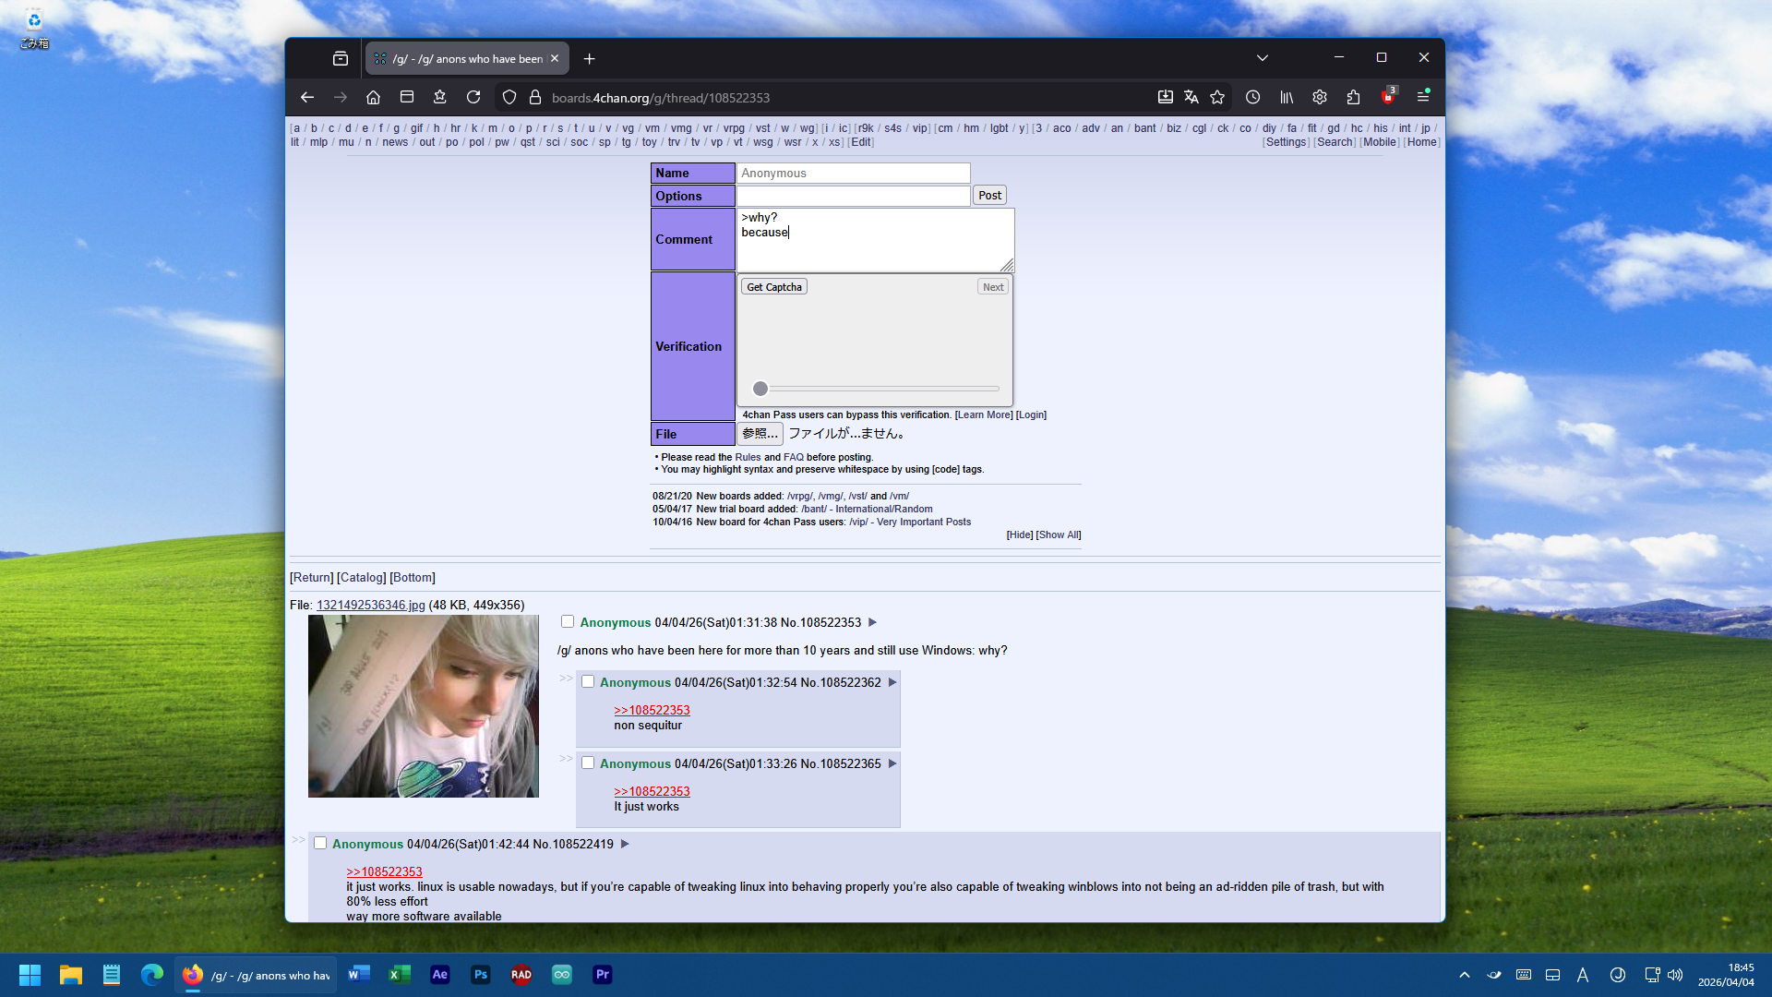Screen dimensions: 1772x997
Task: Open the extensions puzzle icon
Action: point(1353,97)
